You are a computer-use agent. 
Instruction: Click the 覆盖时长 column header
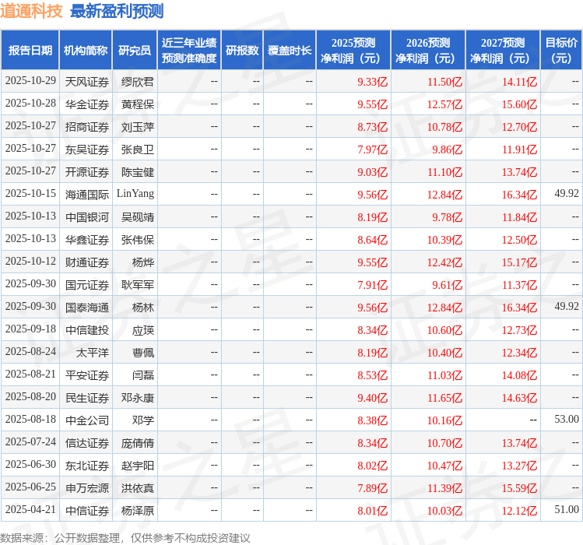290,51
